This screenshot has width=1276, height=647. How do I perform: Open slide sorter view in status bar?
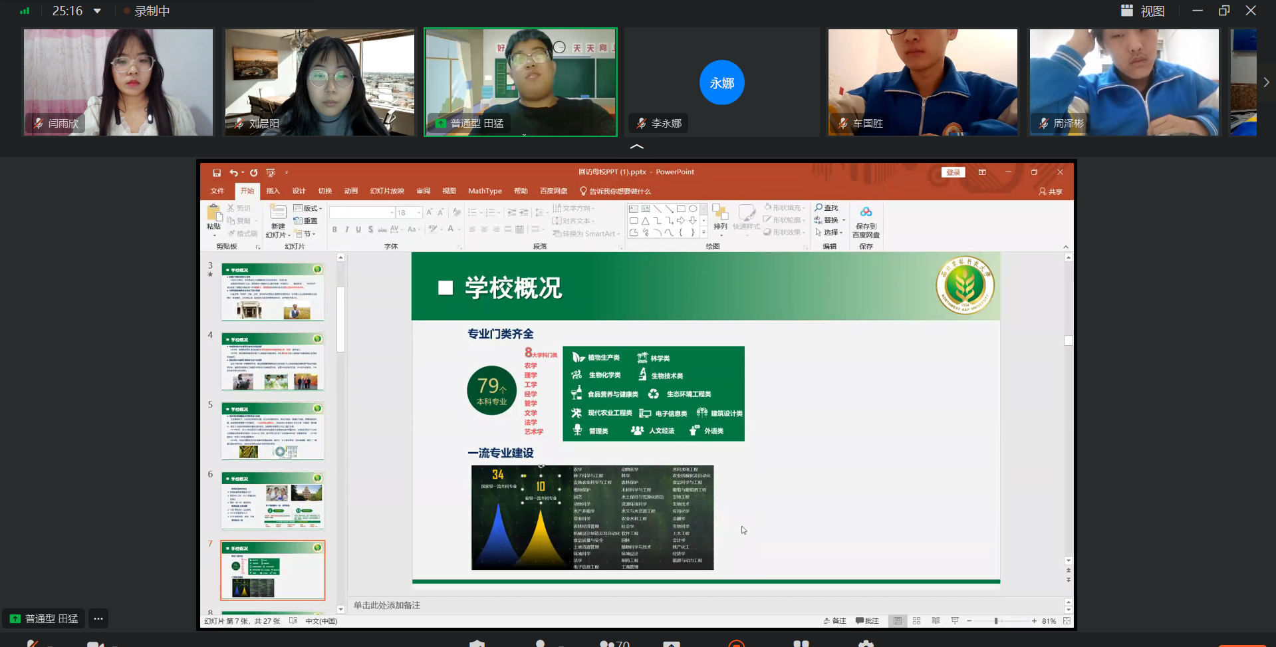click(917, 621)
